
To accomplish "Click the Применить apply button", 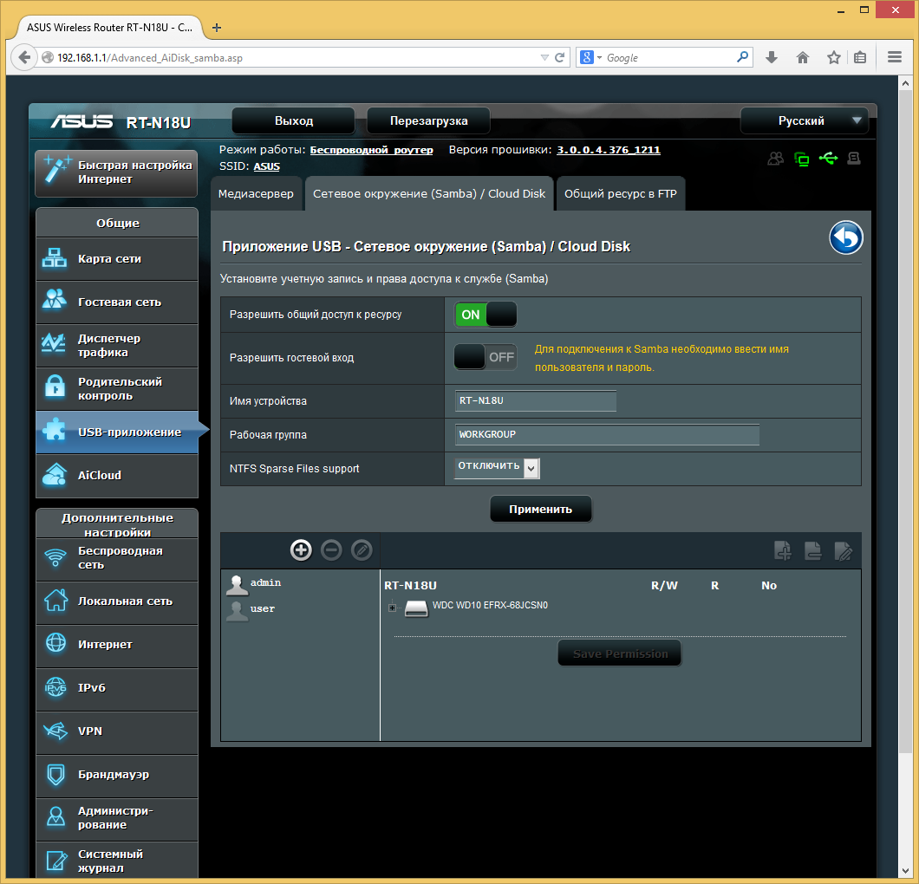I will pos(540,509).
